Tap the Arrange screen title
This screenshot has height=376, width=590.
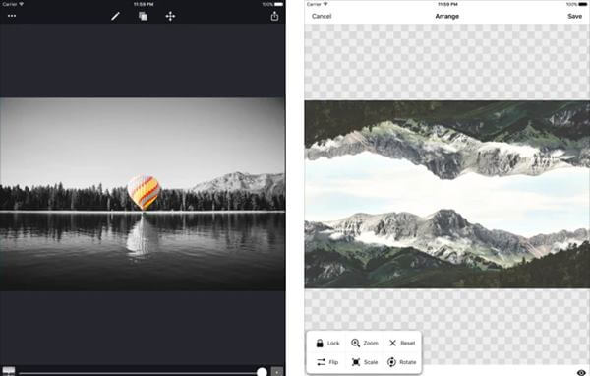point(447,16)
